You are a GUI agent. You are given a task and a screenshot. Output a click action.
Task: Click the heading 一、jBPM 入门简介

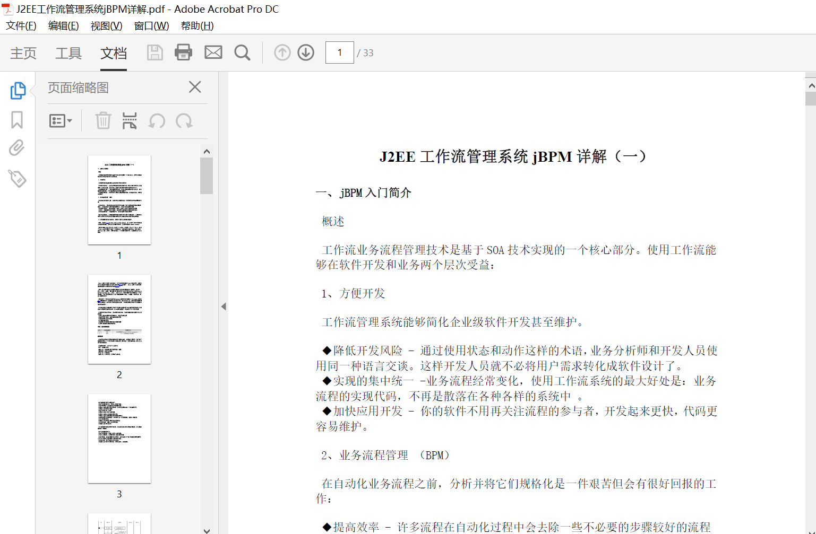tap(364, 192)
